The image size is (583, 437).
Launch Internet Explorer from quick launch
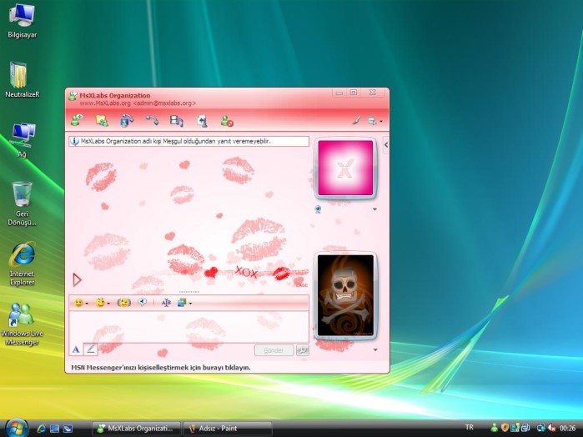[x=41, y=429]
